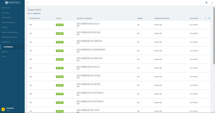
Task: Select Exceptions from the sidebar
Action: click(6, 18)
